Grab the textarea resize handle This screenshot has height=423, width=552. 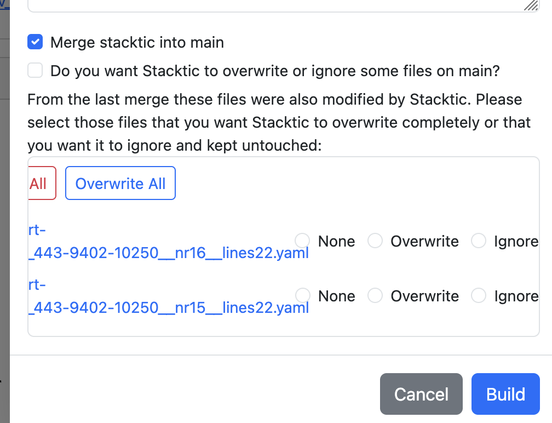pos(530,5)
